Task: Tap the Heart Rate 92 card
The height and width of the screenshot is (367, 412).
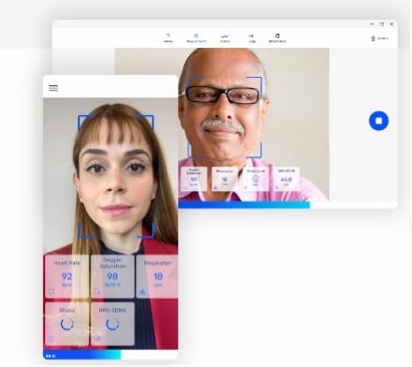Action: click(67, 276)
